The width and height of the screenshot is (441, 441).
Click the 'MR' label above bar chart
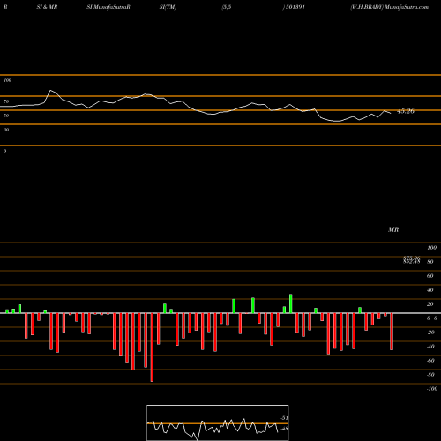393,229
